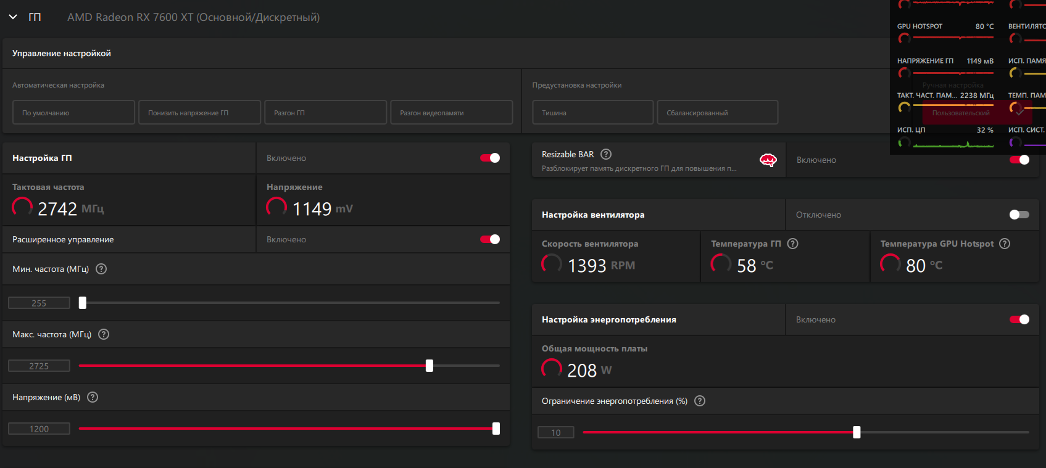Choose Разгон видеопамяти
This screenshot has height=468, width=1046.
[452, 113]
